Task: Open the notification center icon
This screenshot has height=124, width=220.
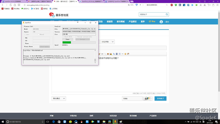Action: point(217,122)
